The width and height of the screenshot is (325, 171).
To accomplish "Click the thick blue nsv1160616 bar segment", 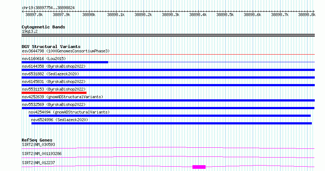I will (x=65, y=62).
